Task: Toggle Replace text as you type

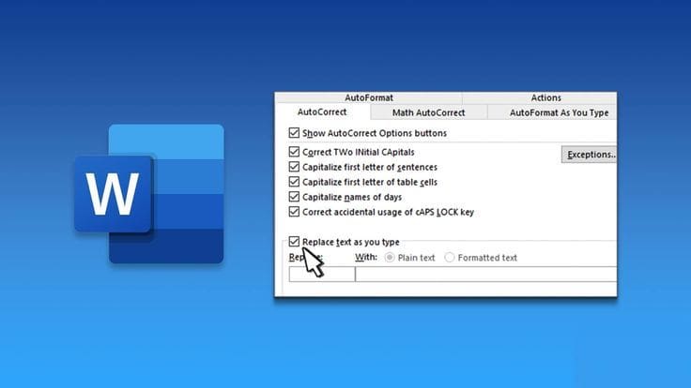Action: click(x=294, y=242)
